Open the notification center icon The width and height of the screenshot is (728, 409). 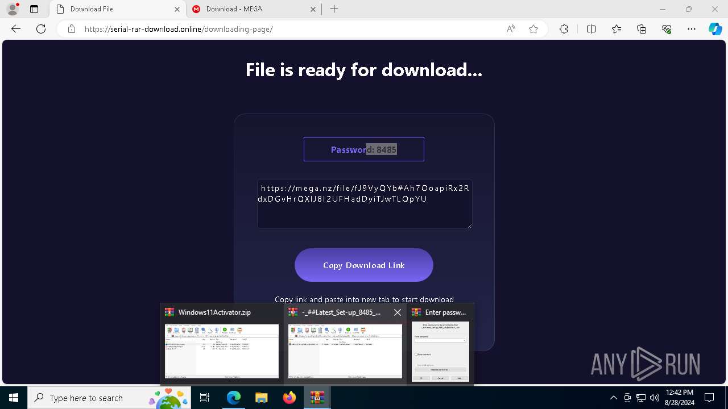point(709,398)
